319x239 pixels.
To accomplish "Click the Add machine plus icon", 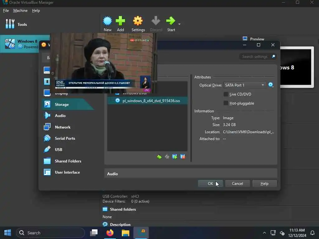I will pyautogui.click(x=120, y=21).
